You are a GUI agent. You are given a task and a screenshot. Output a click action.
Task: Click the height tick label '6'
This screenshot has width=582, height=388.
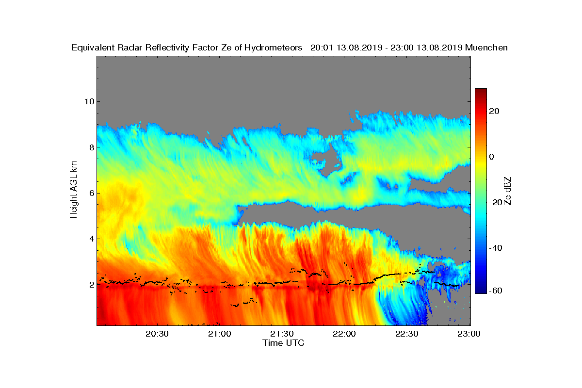click(x=91, y=193)
